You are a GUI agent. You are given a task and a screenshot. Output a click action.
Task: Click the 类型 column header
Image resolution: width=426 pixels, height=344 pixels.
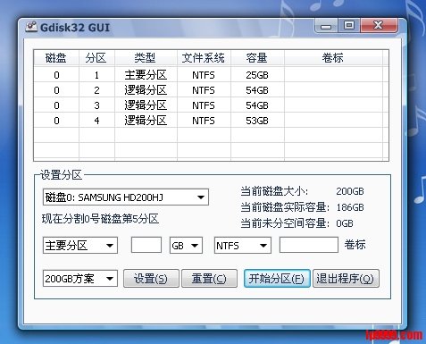146,58
